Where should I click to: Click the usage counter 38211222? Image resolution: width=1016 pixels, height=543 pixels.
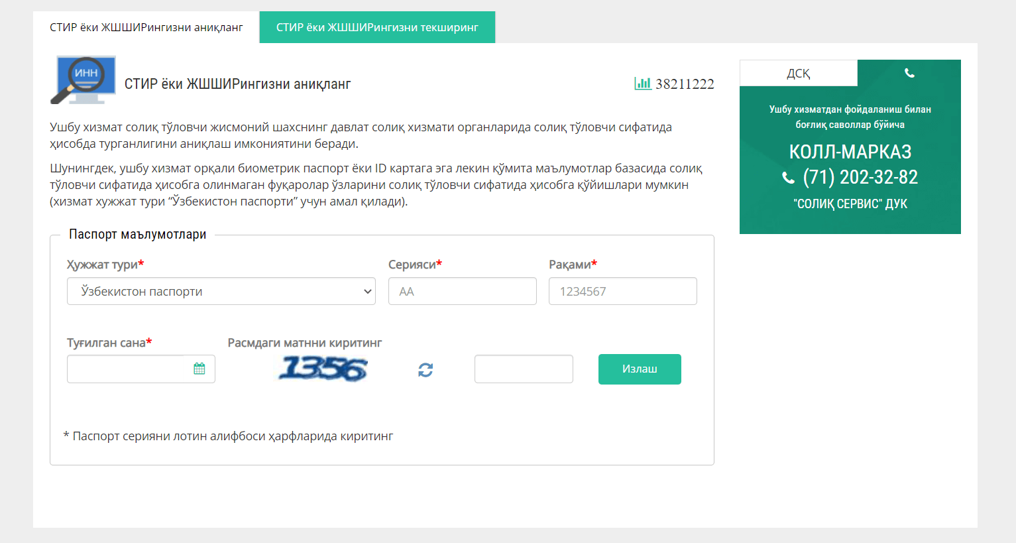click(685, 84)
